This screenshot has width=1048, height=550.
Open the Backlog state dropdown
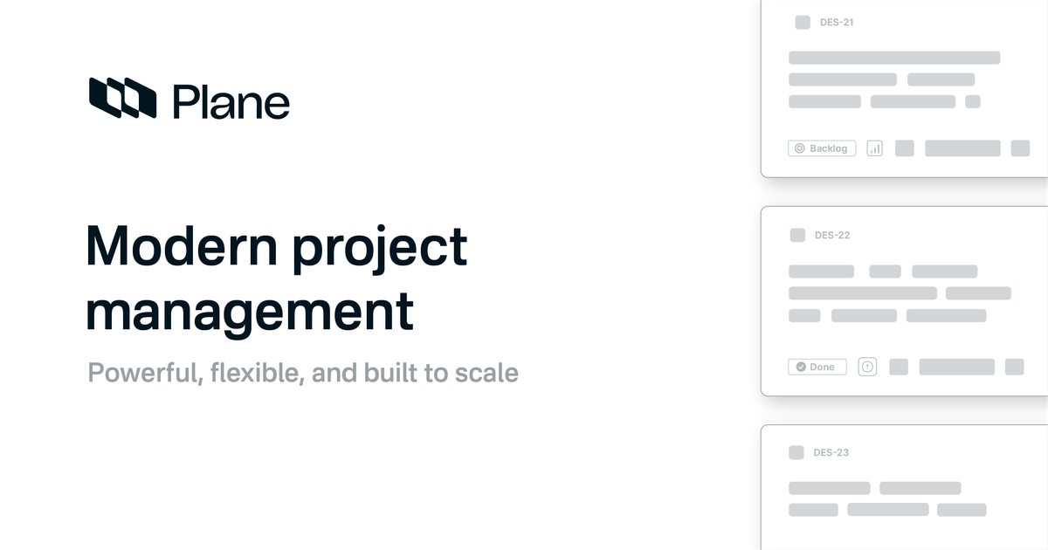822,148
